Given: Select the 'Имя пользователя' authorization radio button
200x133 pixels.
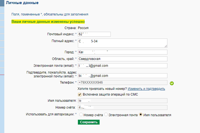Looking at the screenshot, I should pyautogui.click(x=141, y=115).
